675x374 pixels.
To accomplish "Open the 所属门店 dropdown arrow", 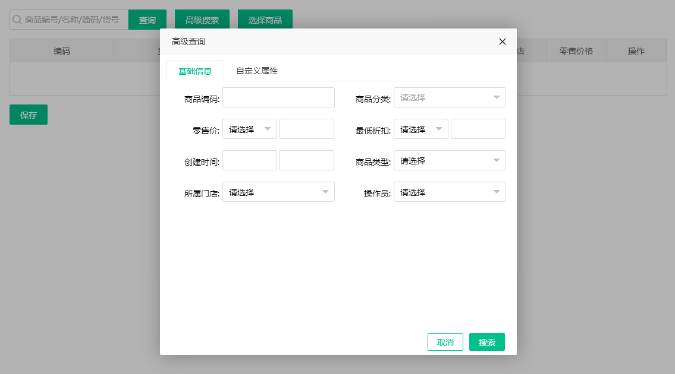I will point(325,192).
